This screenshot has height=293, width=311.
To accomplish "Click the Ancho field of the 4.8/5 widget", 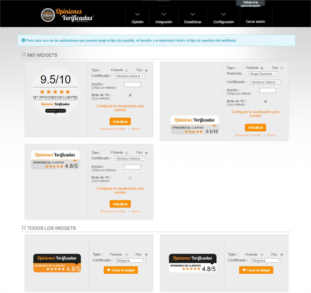I will point(132,167).
